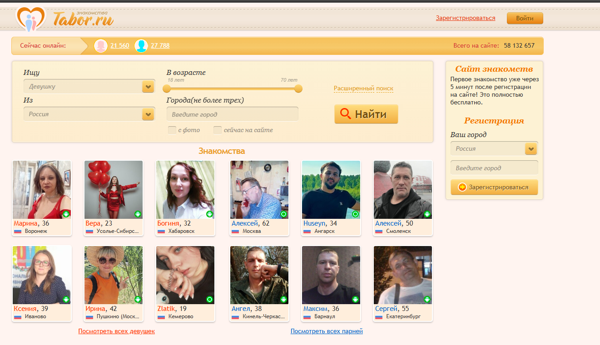The image size is (600, 345).
Task: Click the pink women-online avatar icon
Action: click(x=100, y=45)
